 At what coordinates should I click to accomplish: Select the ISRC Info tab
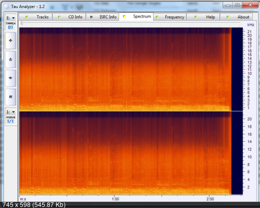[102, 17]
